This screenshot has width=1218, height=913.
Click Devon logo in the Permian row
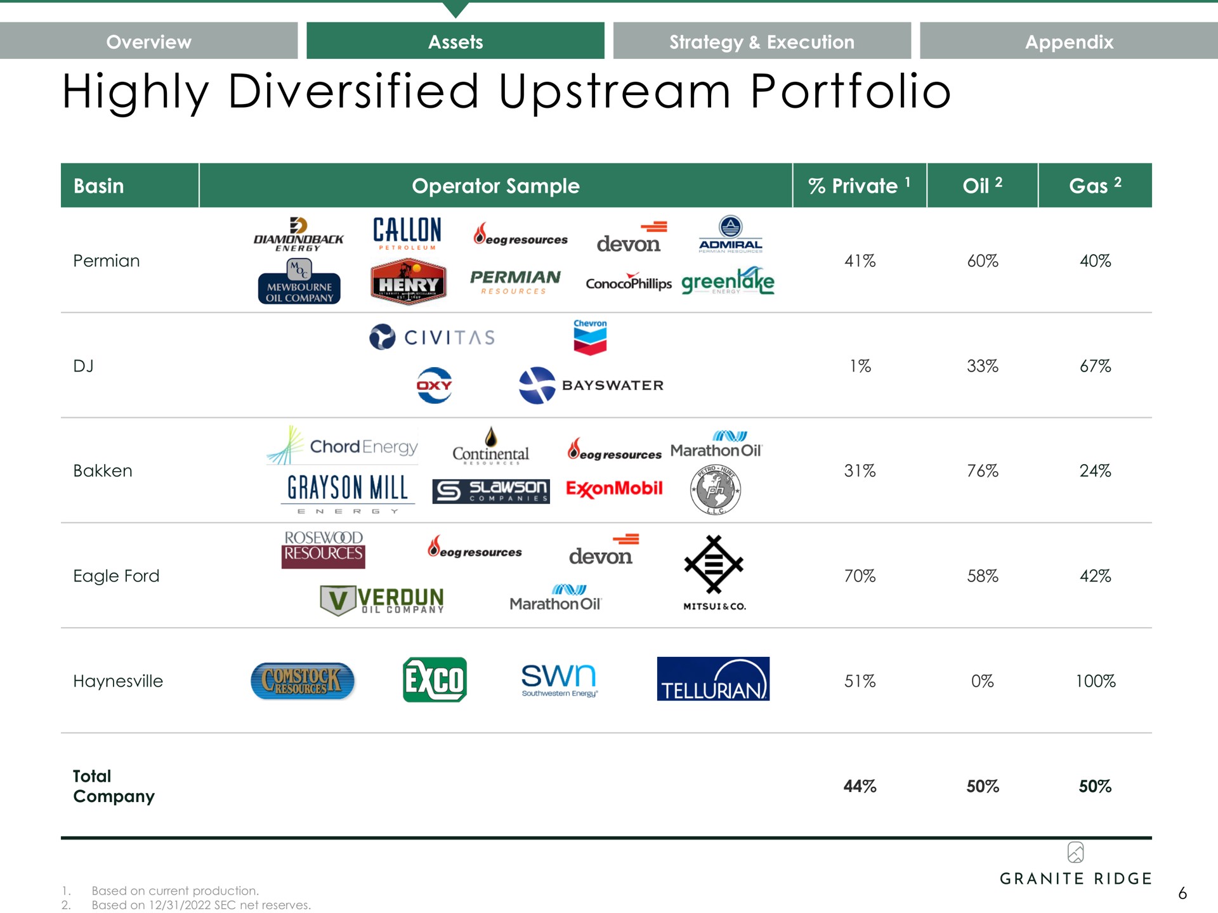[632, 237]
